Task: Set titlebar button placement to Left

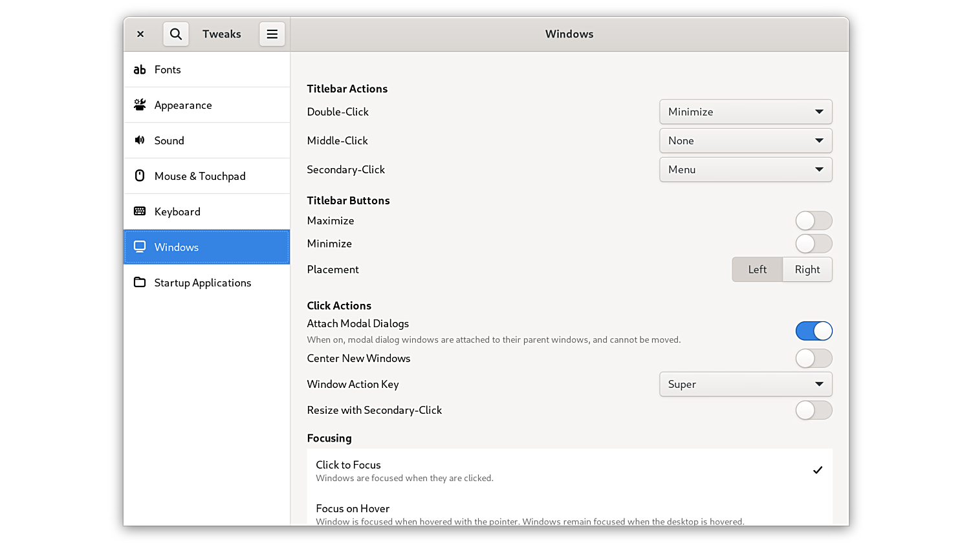Action: coord(757,270)
